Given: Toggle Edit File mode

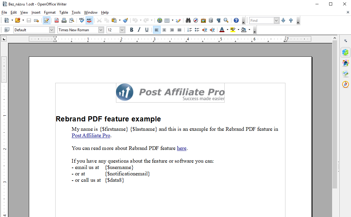Looking at the screenshot, I should (x=46, y=20).
